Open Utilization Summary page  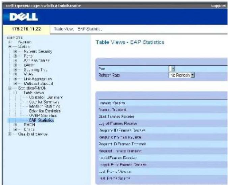(x=46, y=97)
